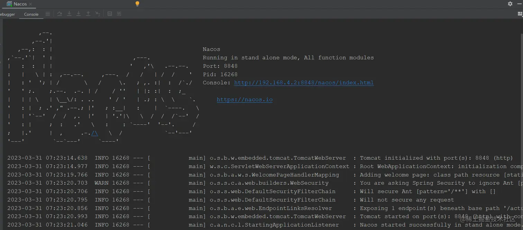Close the Nacos debug tab
Image resolution: width=523 pixels, height=230 pixels.
[x=30, y=4]
